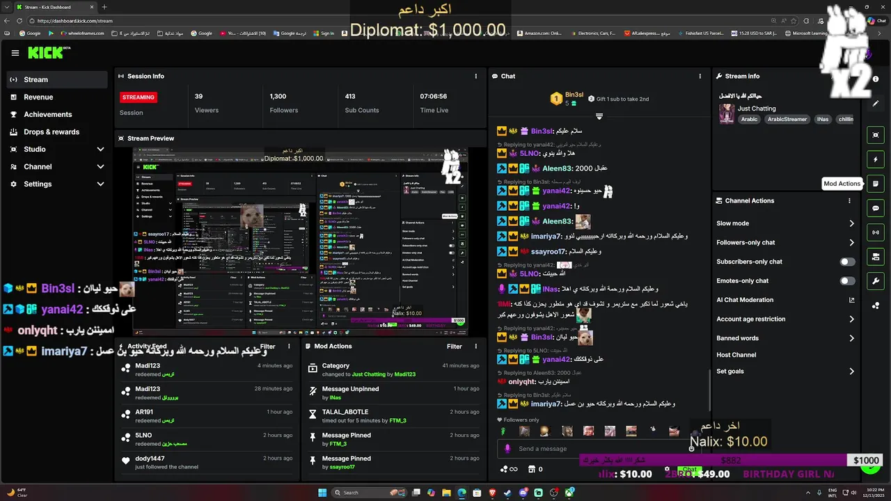Open Drops & rewards in the sidebar
This screenshot has height=501, width=891.
57,132
